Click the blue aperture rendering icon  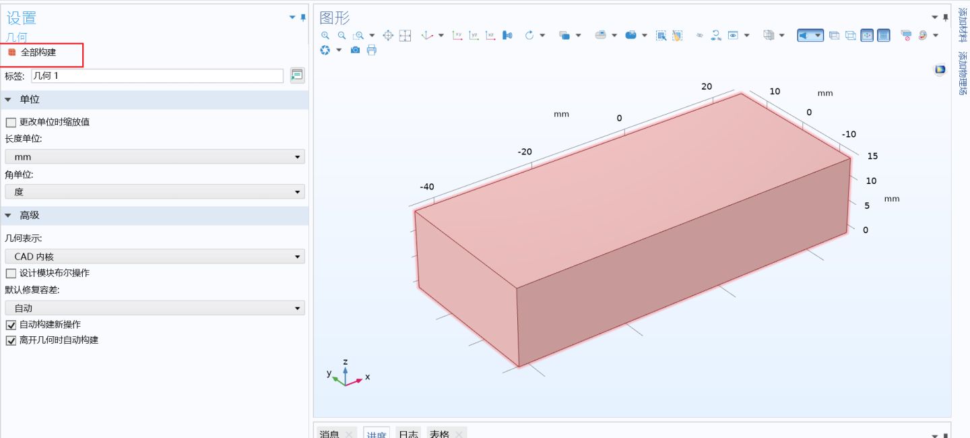pos(325,50)
